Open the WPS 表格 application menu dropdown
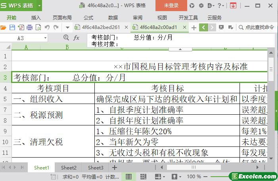The image size is (278, 181). pyautogui.click(x=39, y=6)
